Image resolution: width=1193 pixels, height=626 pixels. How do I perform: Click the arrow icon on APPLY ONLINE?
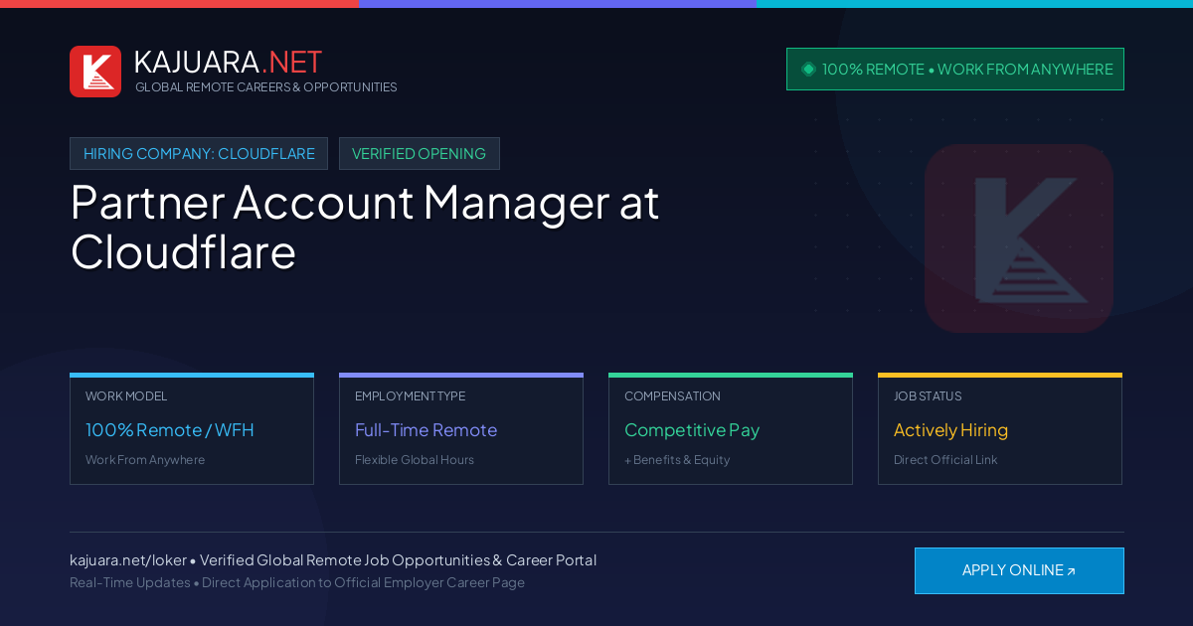(1071, 571)
